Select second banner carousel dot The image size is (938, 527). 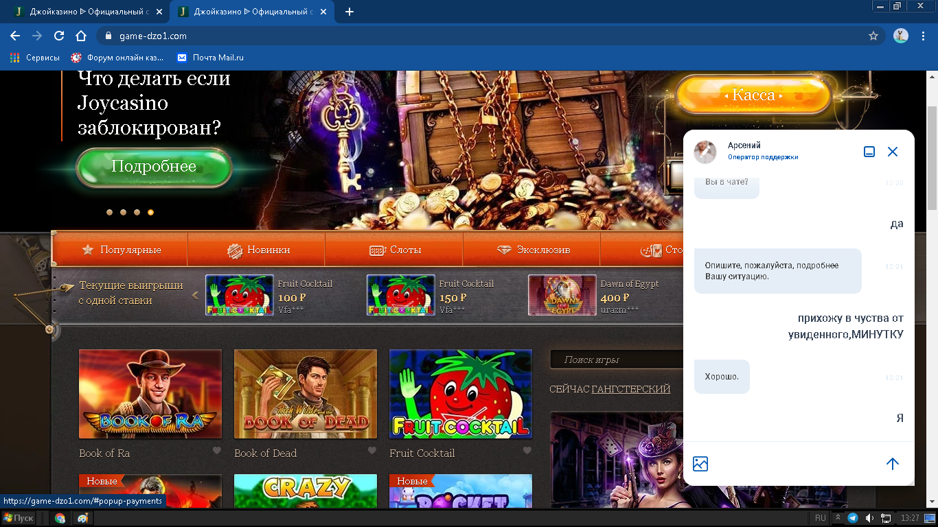[x=123, y=213]
